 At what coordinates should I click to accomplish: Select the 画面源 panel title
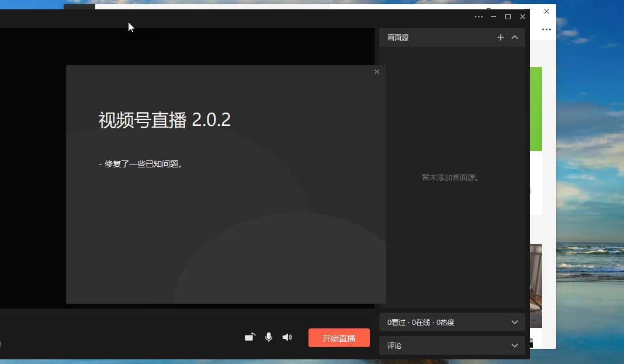point(398,37)
